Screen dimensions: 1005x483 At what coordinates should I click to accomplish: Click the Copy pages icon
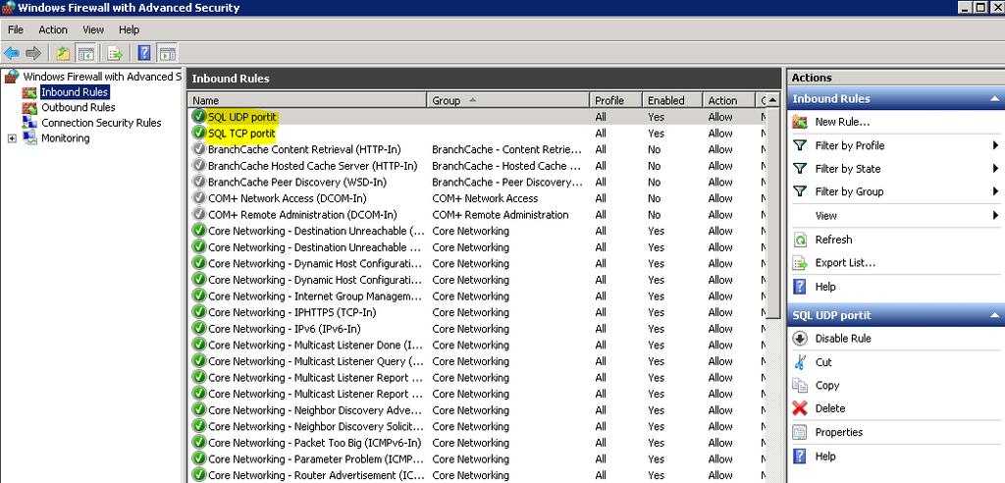(800, 386)
